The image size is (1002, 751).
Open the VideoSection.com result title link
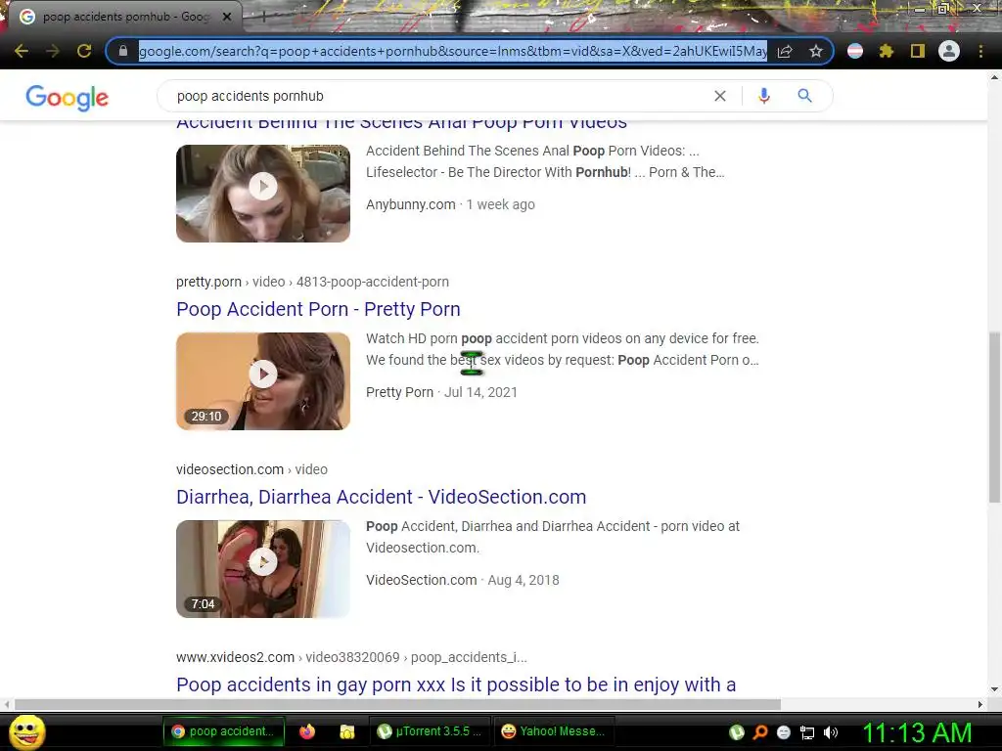coord(381,497)
